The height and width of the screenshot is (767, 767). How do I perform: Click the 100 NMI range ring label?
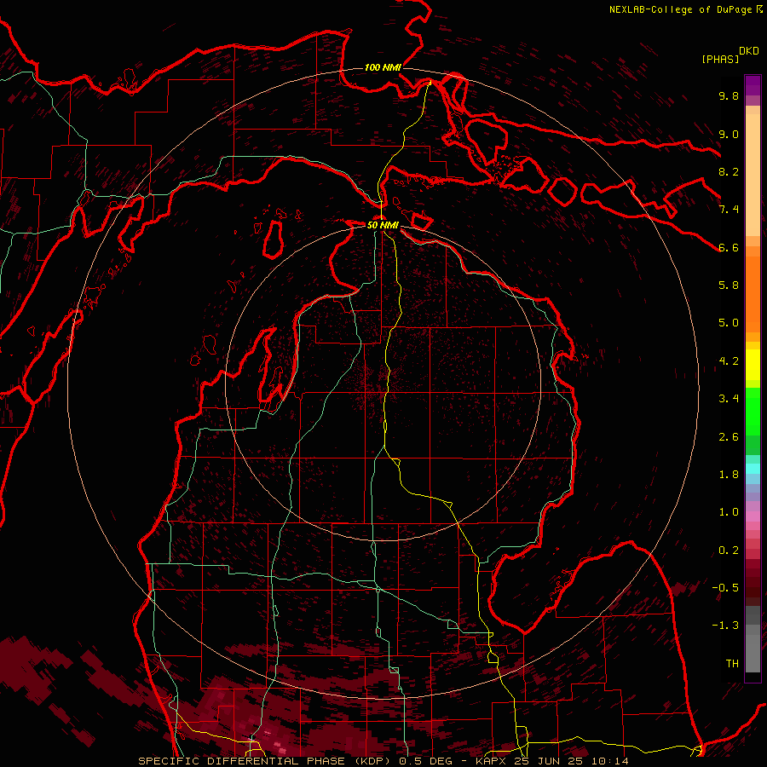click(x=383, y=67)
